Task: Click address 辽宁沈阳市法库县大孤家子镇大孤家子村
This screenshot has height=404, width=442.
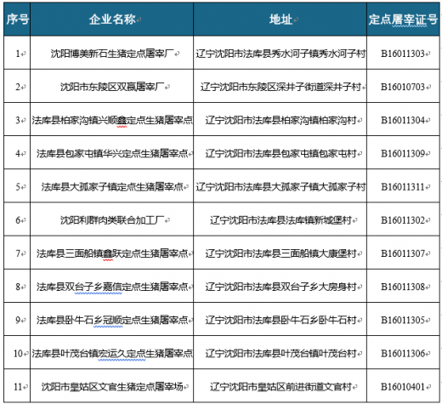Action: click(x=280, y=187)
